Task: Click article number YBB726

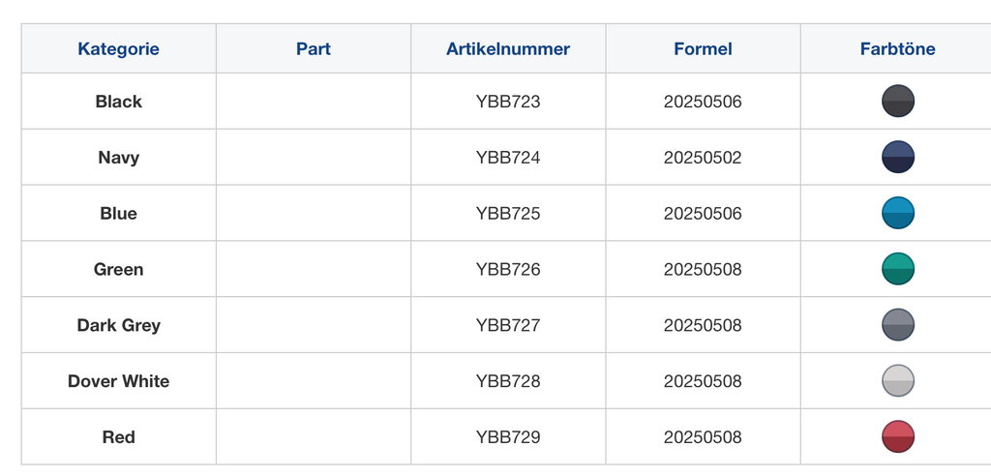Action: (x=508, y=269)
